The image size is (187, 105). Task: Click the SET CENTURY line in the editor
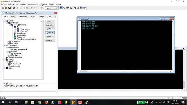click(88, 28)
